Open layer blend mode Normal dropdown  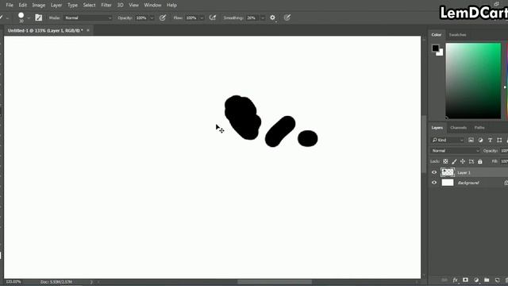pos(455,151)
